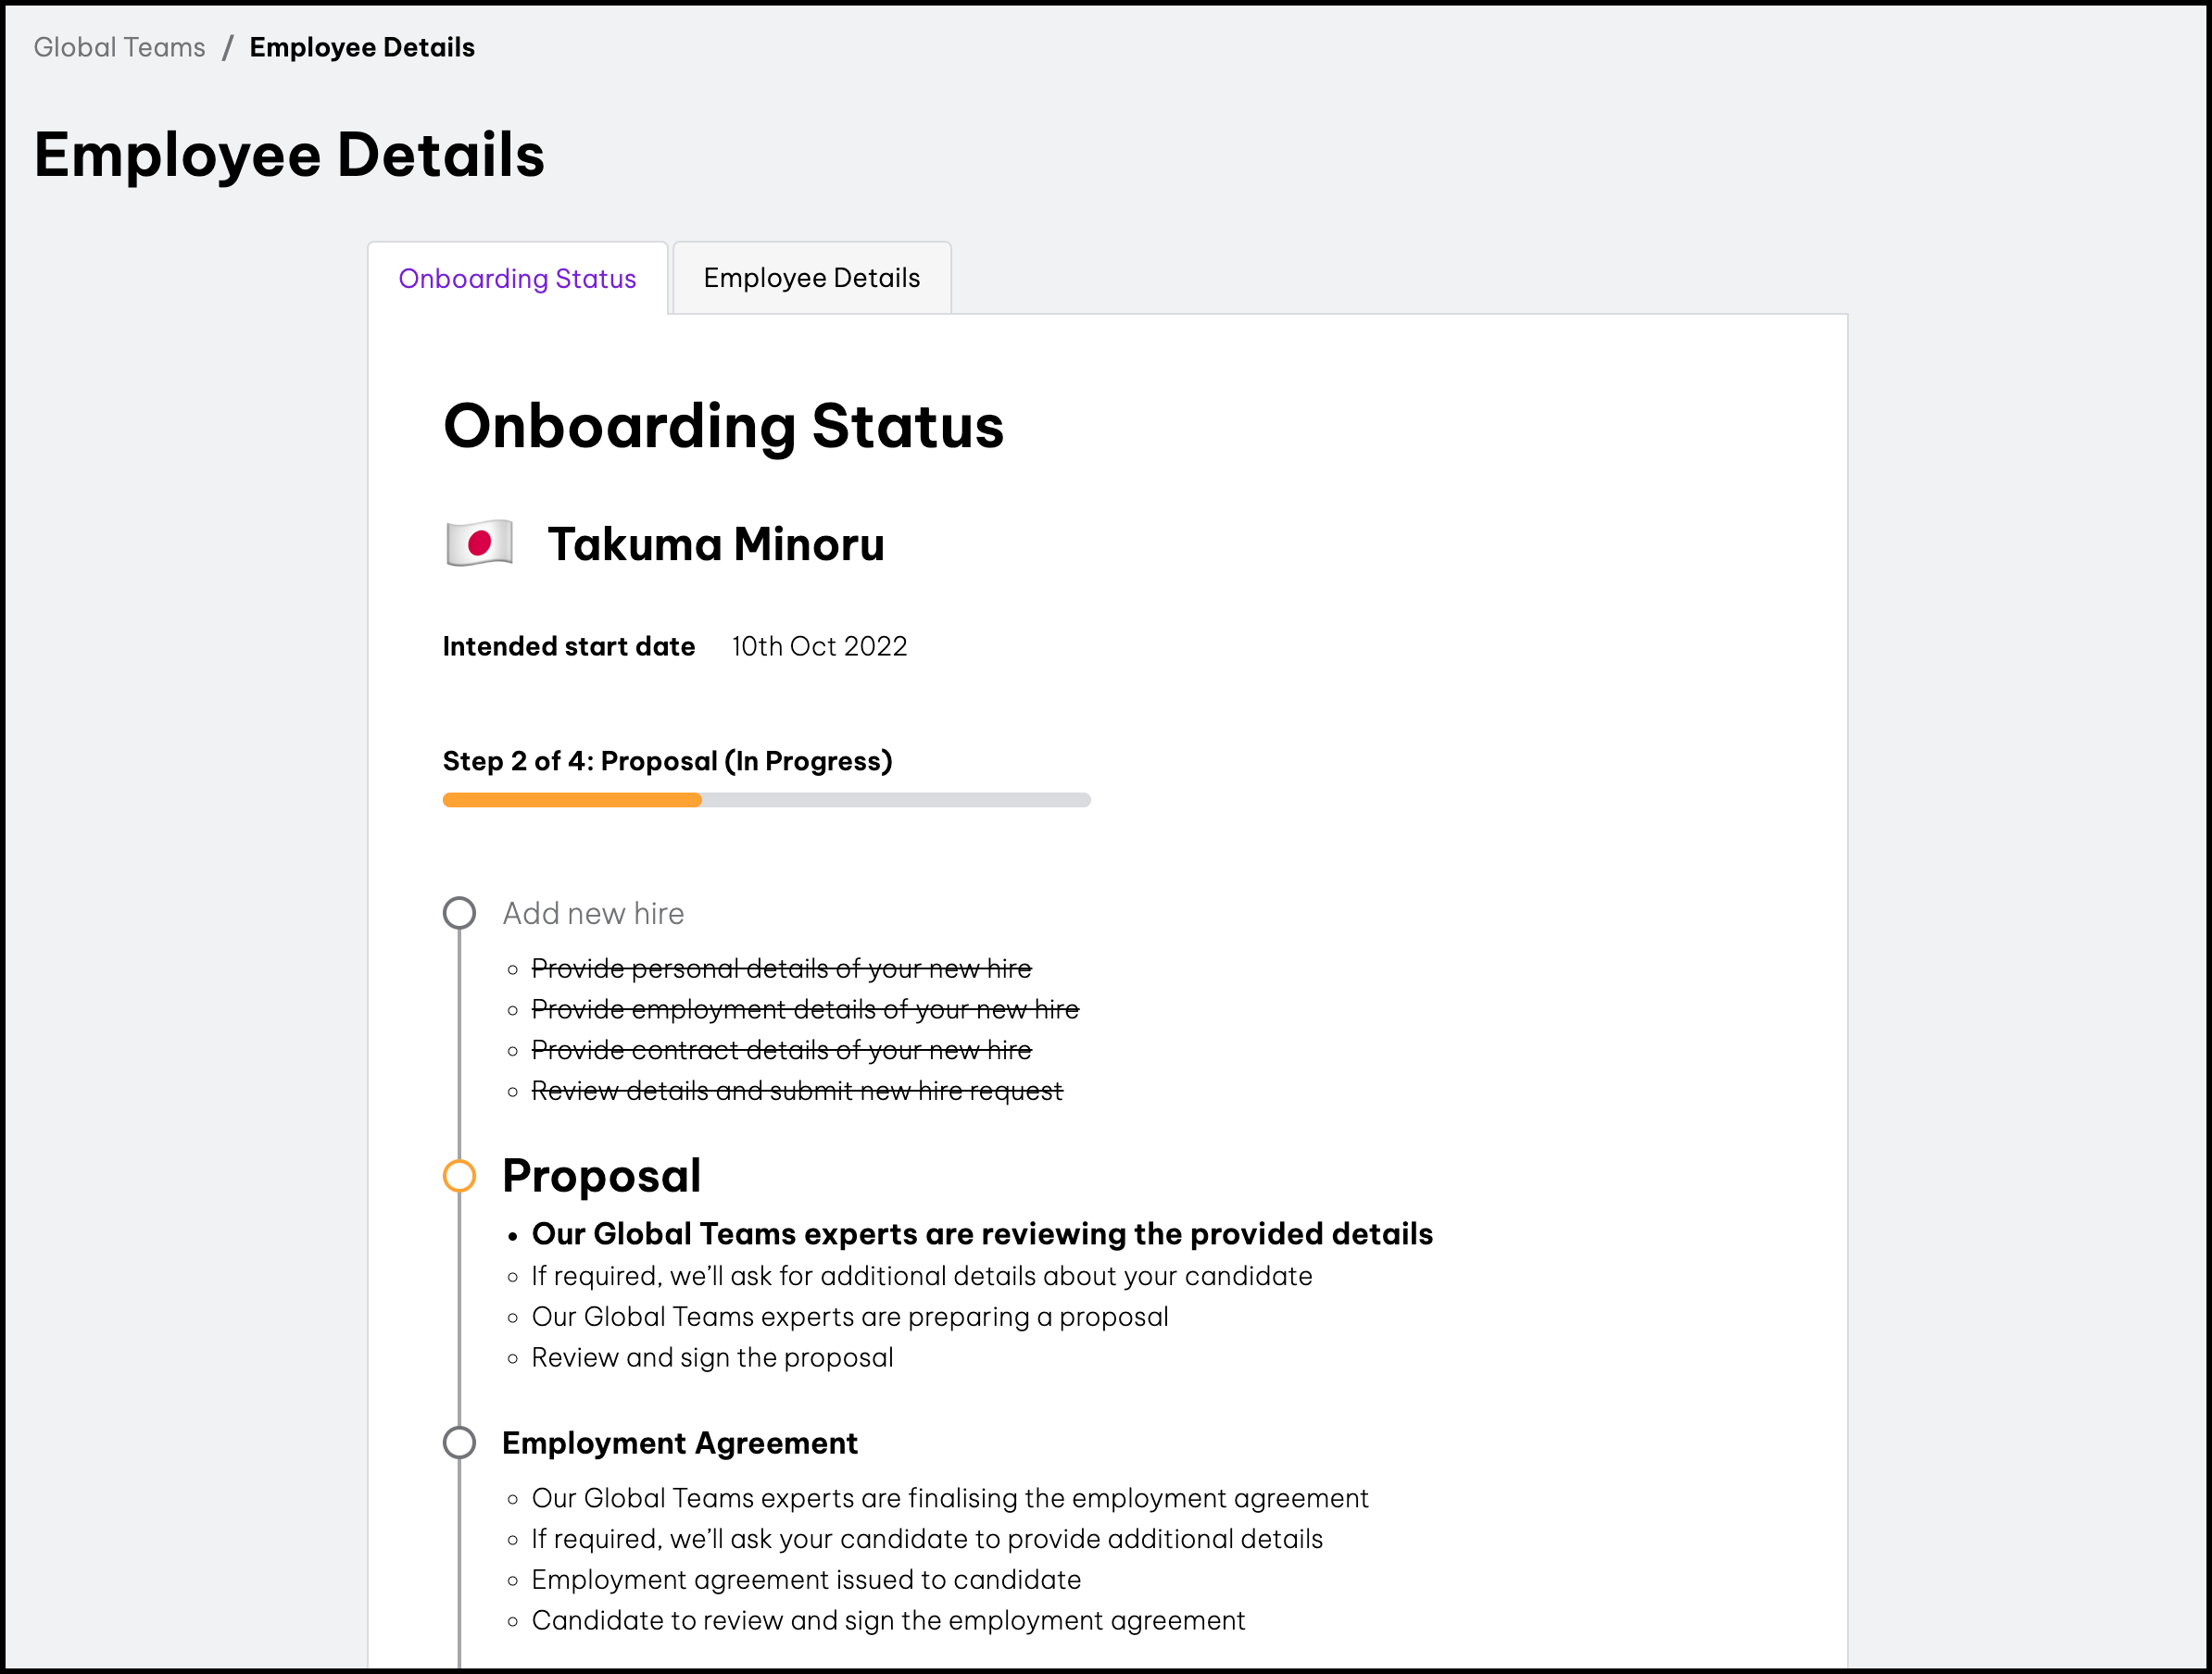
Task: Click 'Review details and submit new hire request'
Action: [796, 1091]
